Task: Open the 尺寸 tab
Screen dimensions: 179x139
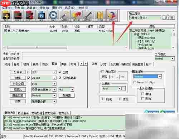Action: tap(103, 64)
